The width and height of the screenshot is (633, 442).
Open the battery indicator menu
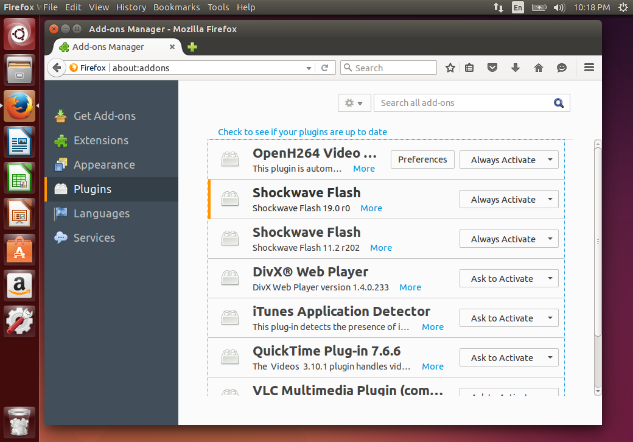539,7
